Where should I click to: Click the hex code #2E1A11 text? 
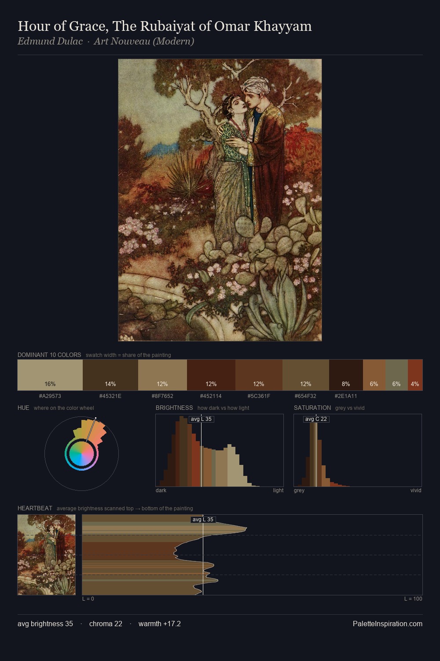coord(346,396)
